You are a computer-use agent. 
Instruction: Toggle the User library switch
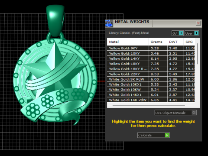(192, 33)
